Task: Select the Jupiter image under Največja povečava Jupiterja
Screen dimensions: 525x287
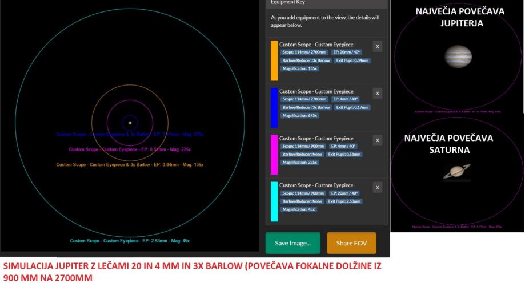Action: coord(459,56)
